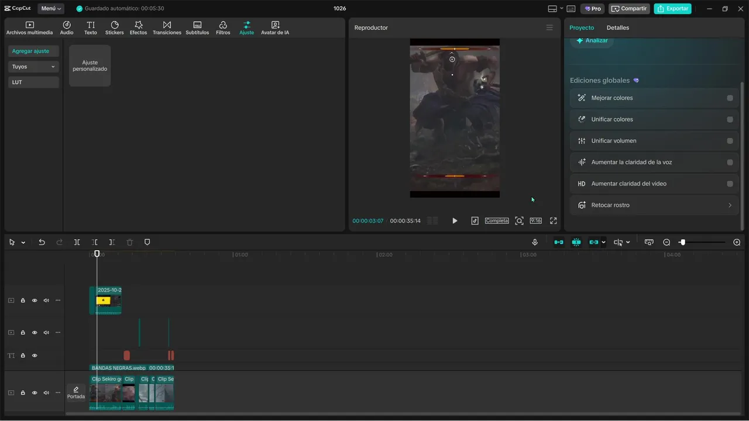Image resolution: width=749 pixels, height=421 pixels.
Task: Click the redo arrow icon
Action: (59, 242)
